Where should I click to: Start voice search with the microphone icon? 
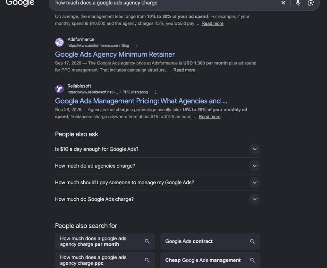[x=298, y=3]
